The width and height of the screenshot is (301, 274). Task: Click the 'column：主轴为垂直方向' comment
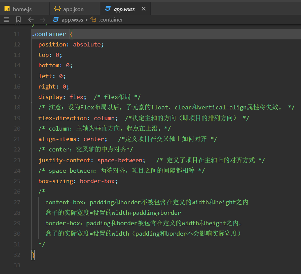pyautogui.click(x=105, y=128)
